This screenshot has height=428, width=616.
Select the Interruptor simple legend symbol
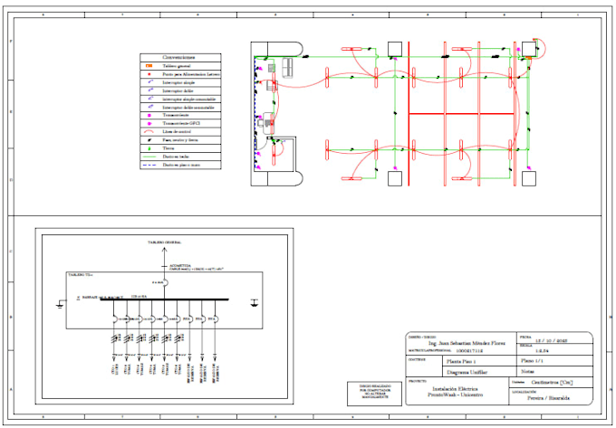tap(150, 82)
